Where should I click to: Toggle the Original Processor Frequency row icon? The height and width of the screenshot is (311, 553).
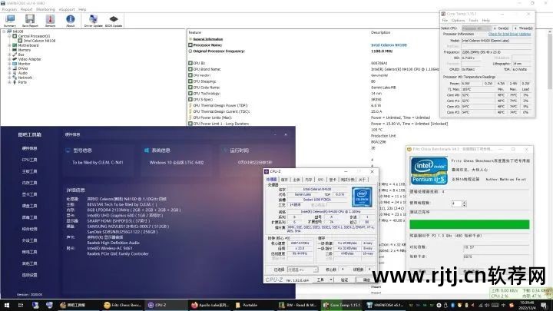190,51
